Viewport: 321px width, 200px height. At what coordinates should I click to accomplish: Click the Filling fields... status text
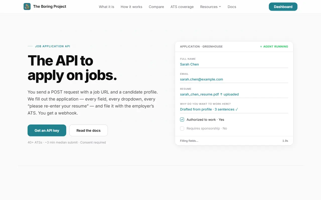tap(189, 141)
